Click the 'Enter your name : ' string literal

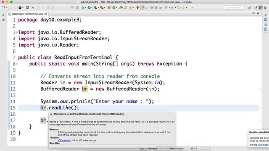(x=121, y=102)
